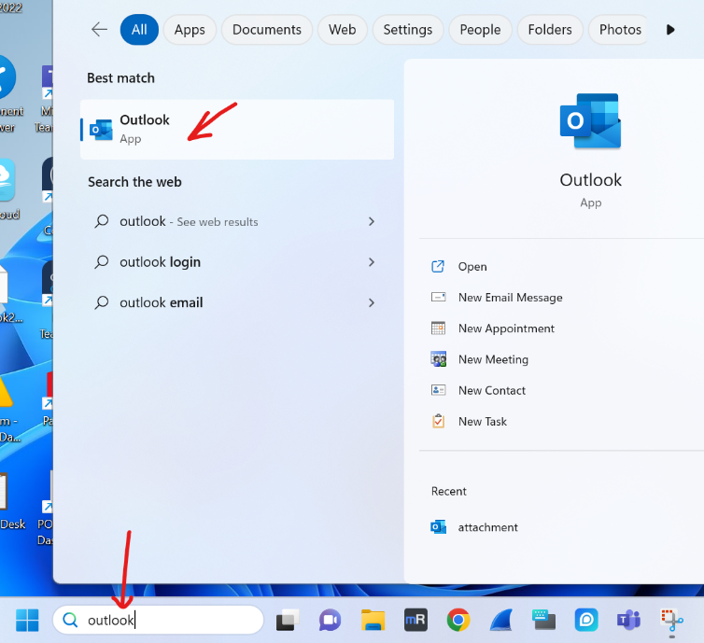Open File Explorer from the taskbar
This screenshot has height=643, width=704.
click(373, 620)
